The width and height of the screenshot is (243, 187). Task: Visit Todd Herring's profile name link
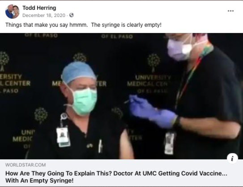(39, 8)
